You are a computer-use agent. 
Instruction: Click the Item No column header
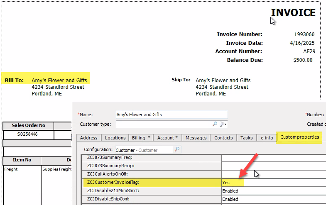coord(22,160)
